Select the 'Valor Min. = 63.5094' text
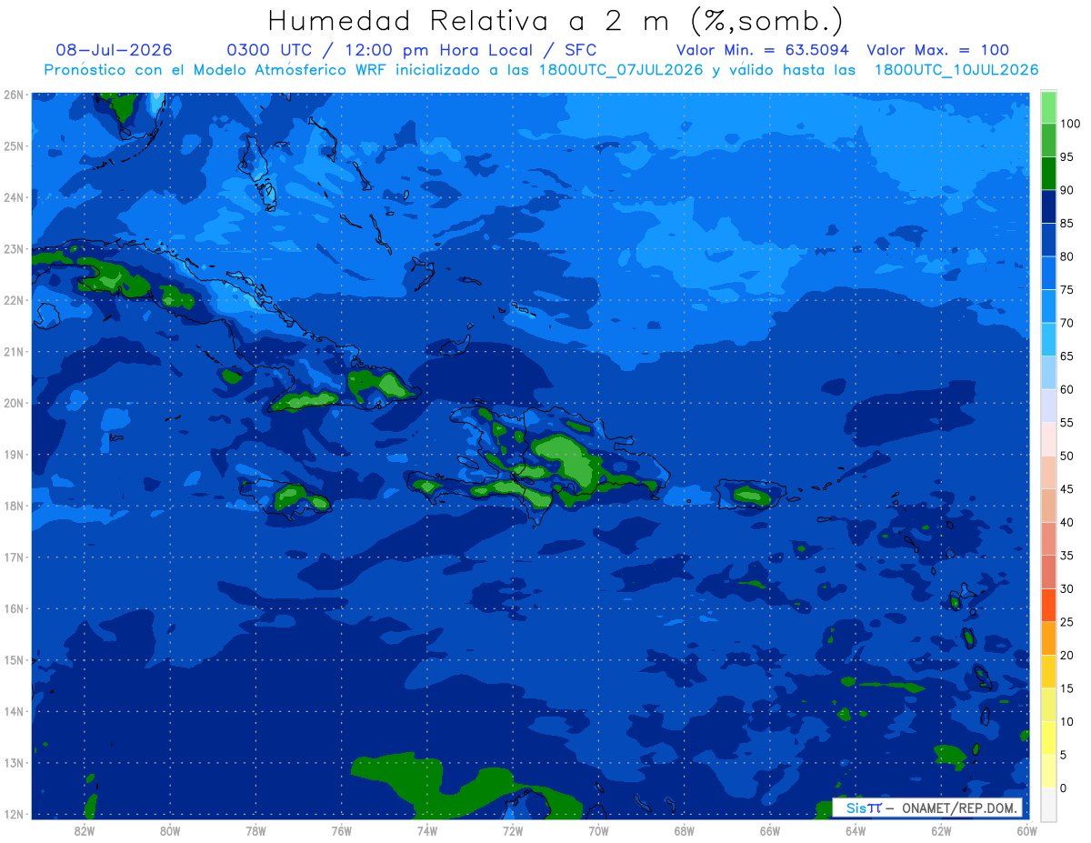This screenshot has height=843, width=1091. pos(763,50)
